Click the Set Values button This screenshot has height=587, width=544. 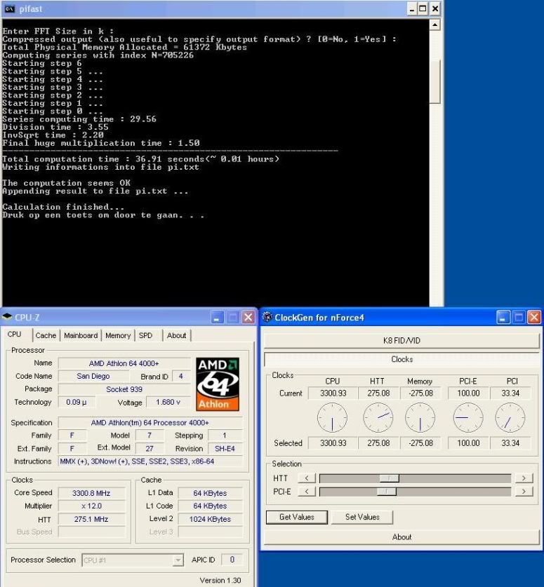tap(362, 517)
